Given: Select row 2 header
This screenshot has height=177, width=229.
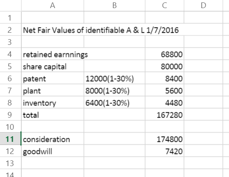Looking at the screenshot, I should (x=10, y=30).
